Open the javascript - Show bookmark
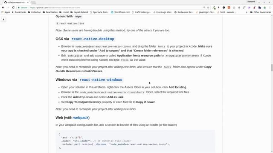This screenshot has height=153, width=273. [x=205, y=12]
